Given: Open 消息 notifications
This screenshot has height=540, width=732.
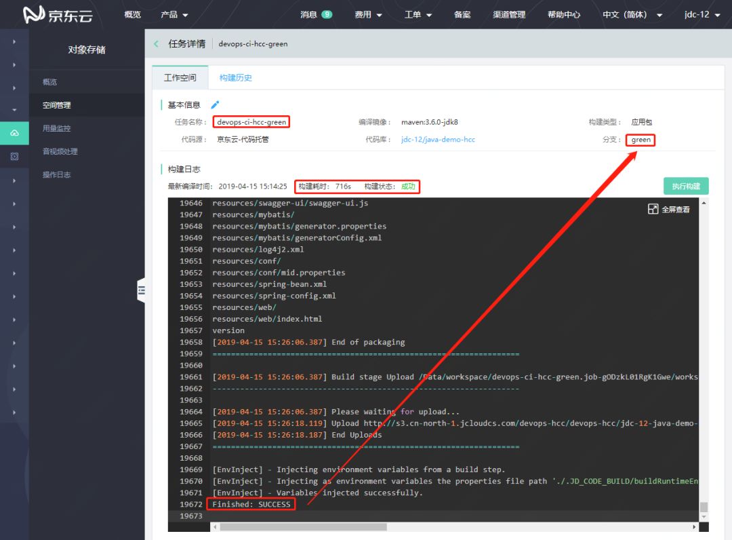Looking at the screenshot, I should tap(308, 14).
